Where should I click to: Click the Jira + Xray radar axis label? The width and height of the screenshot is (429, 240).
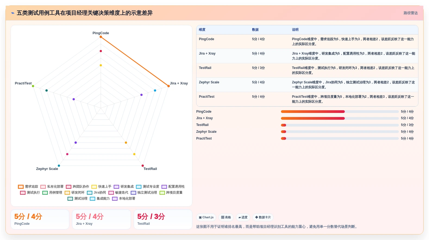179,83
